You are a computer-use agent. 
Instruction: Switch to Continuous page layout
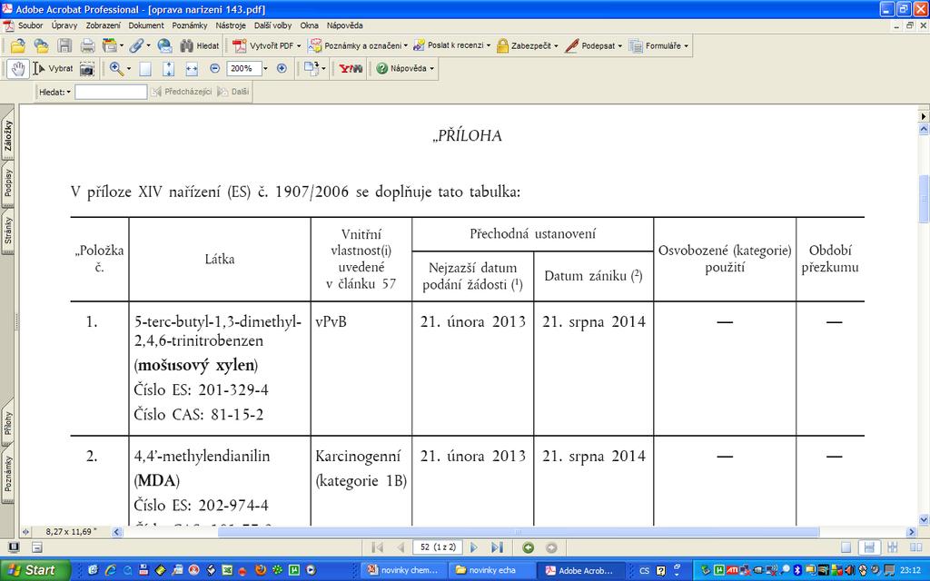click(869, 547)
